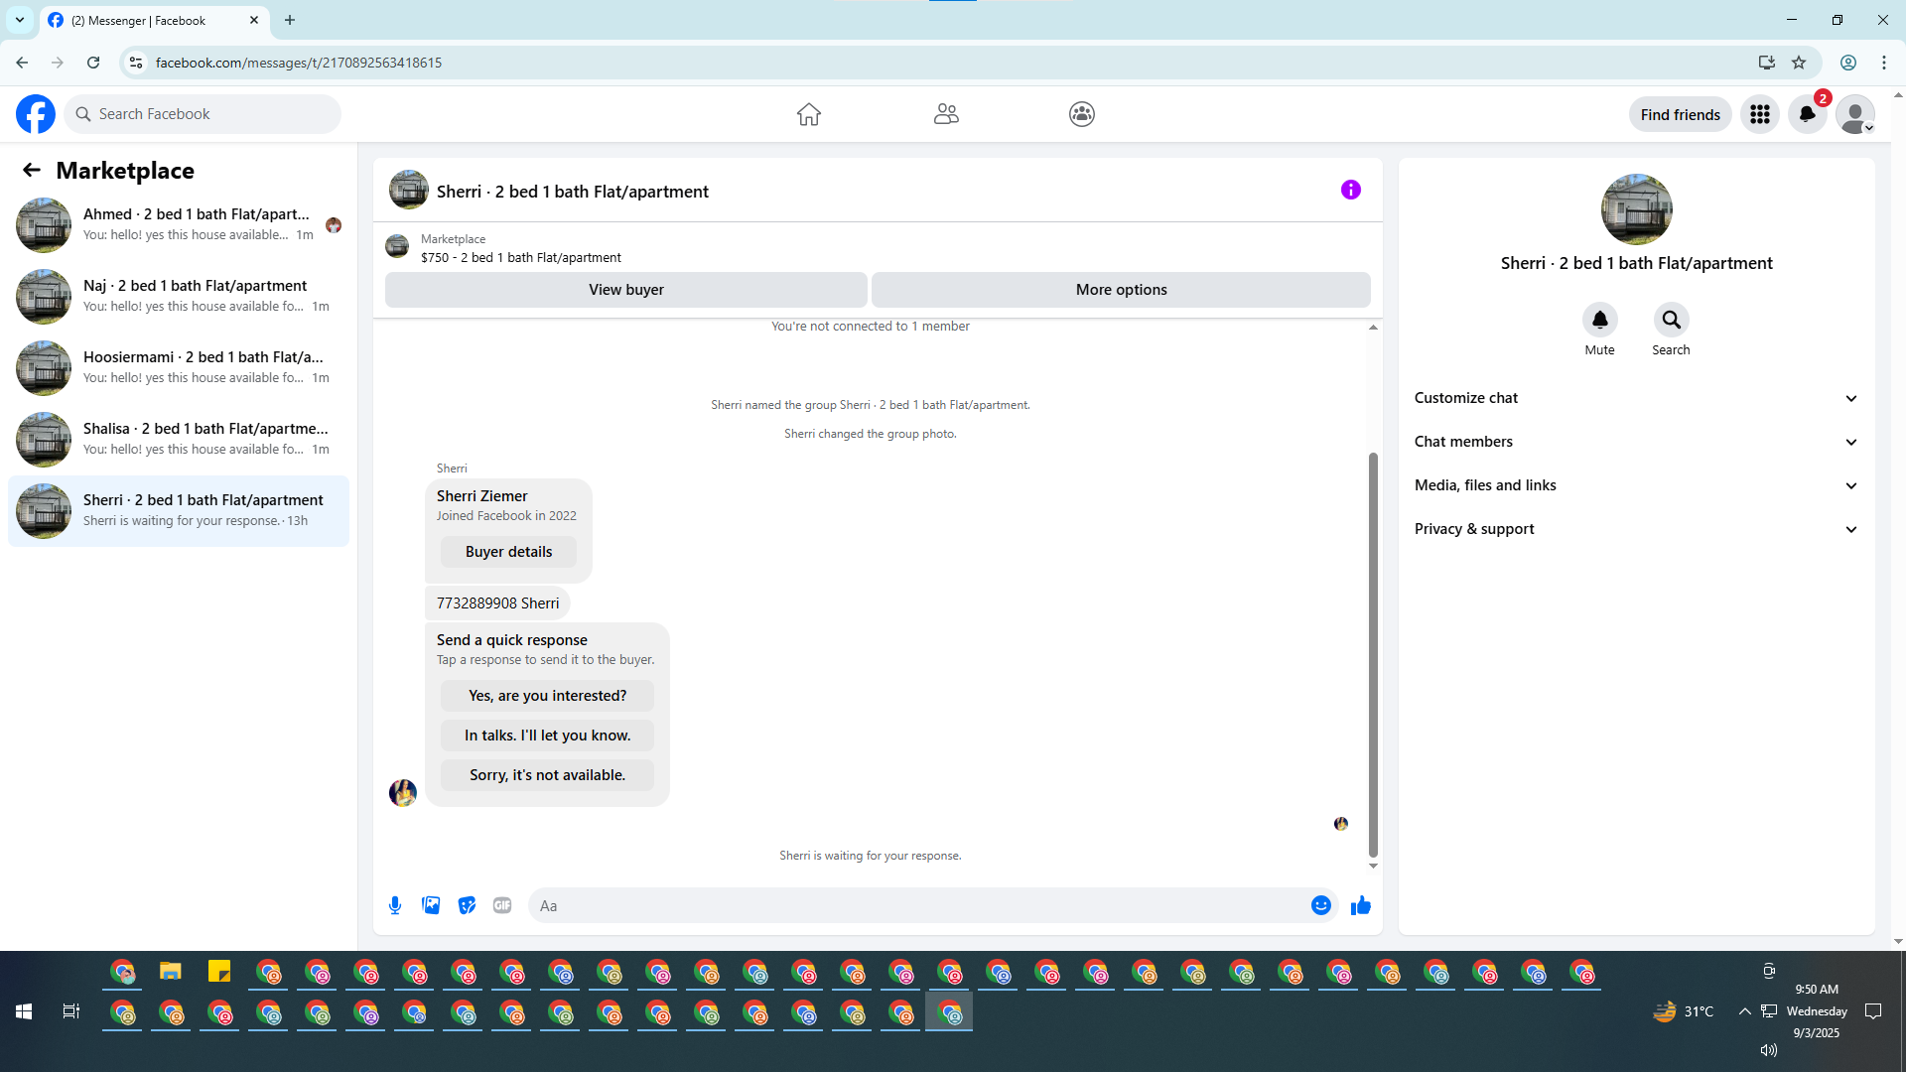The image size is (1906, 1072).
Task: Expand Media, files and links section
Action: [x=1636, y=485]
